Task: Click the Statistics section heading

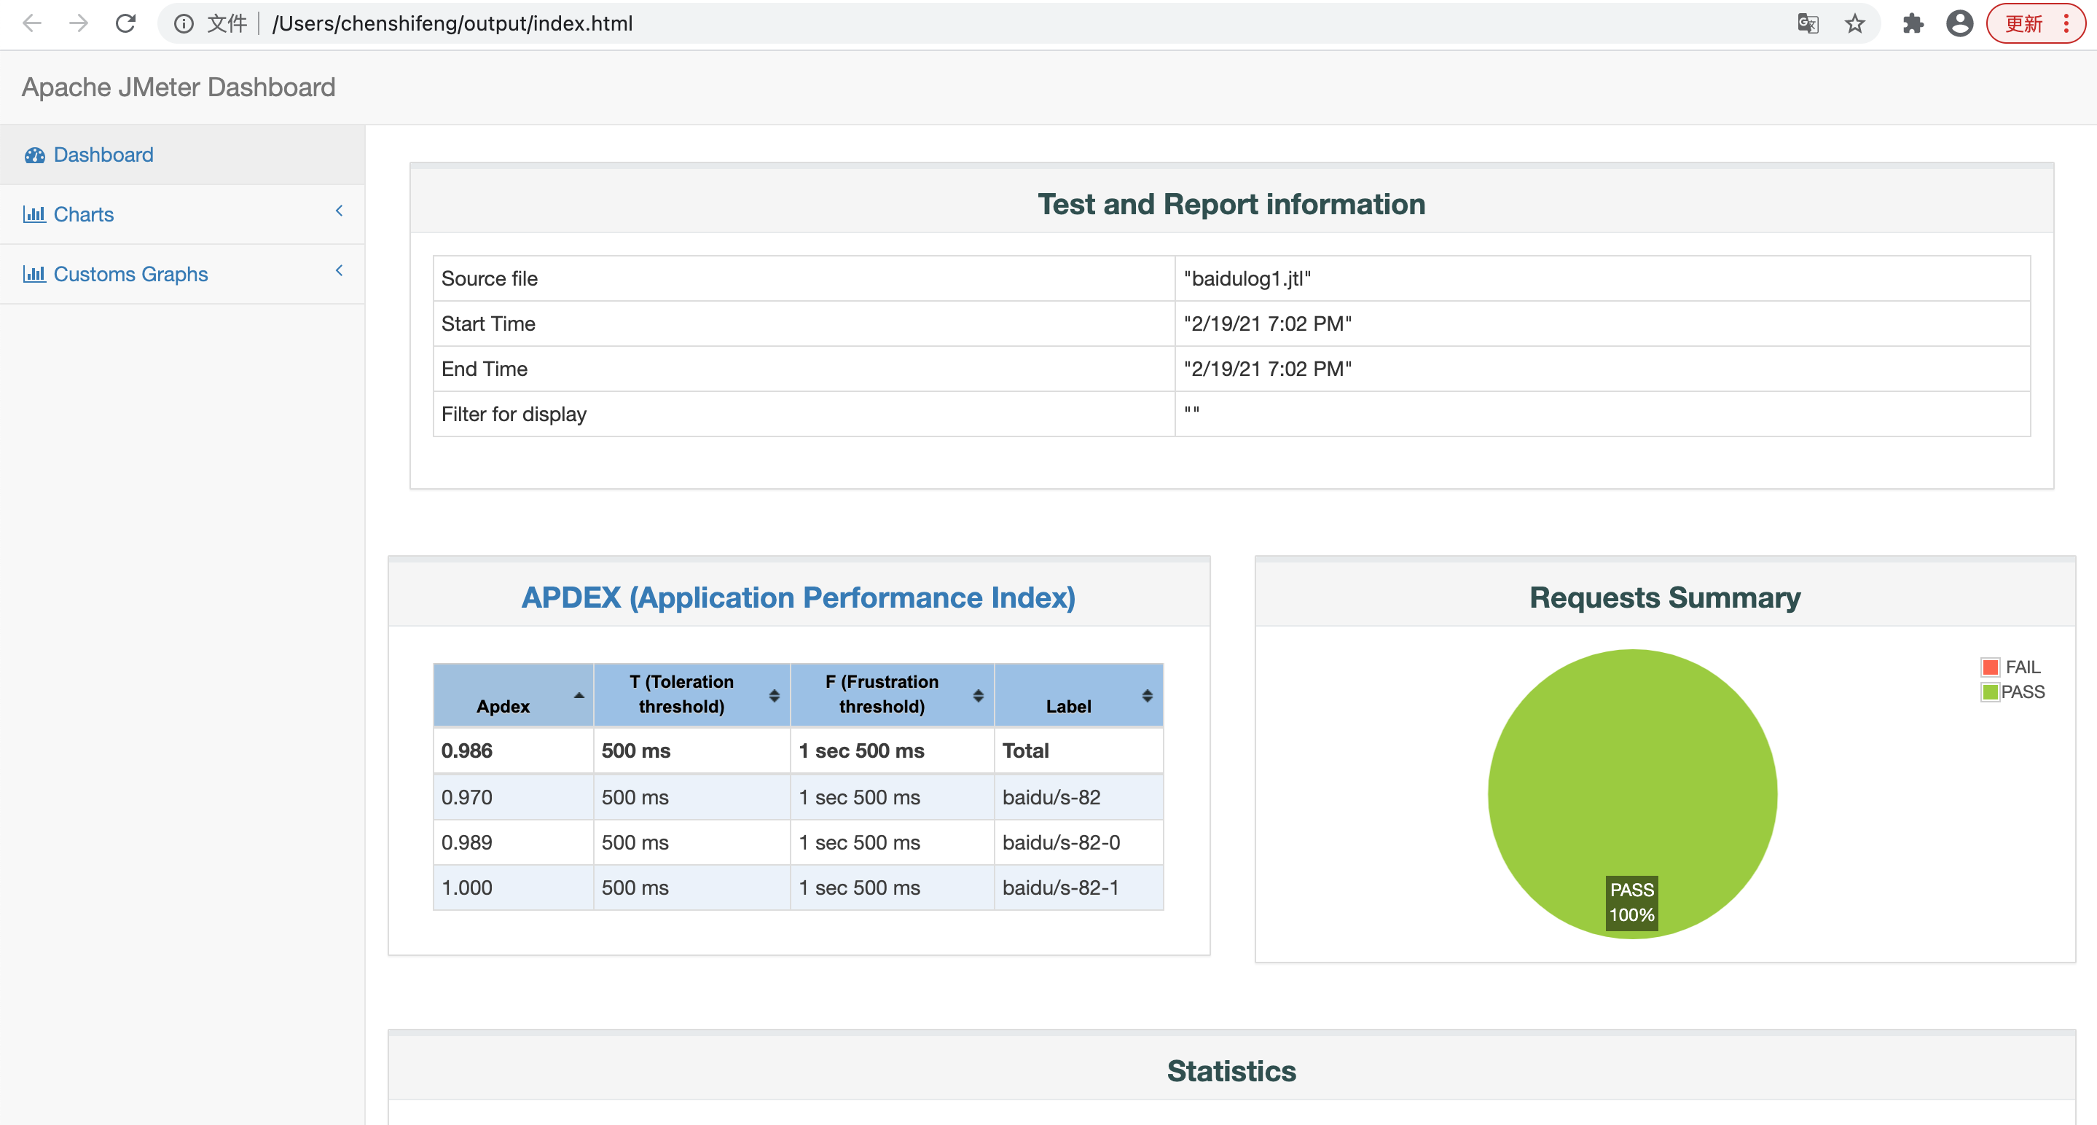Action: [1231, 1070]
